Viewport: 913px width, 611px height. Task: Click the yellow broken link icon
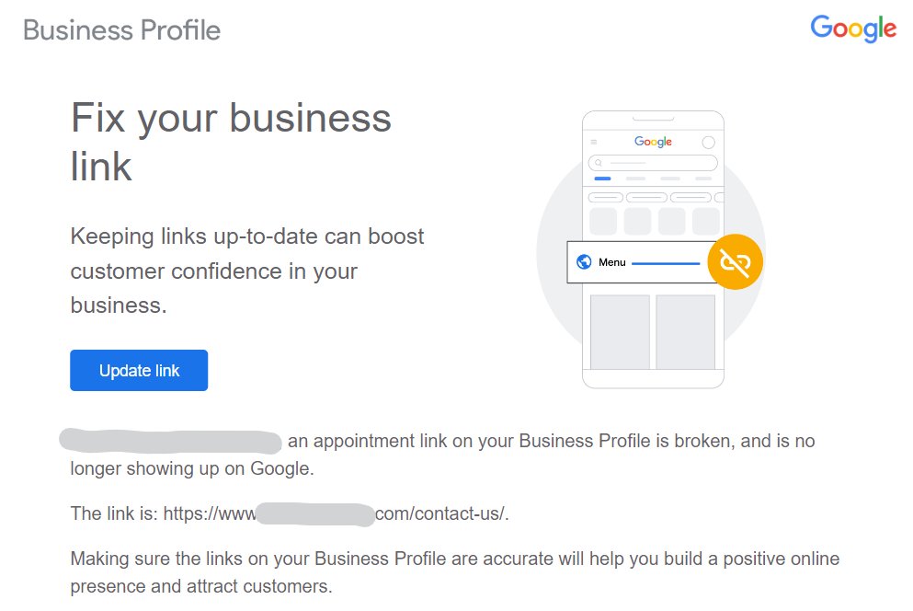(735, 261)
